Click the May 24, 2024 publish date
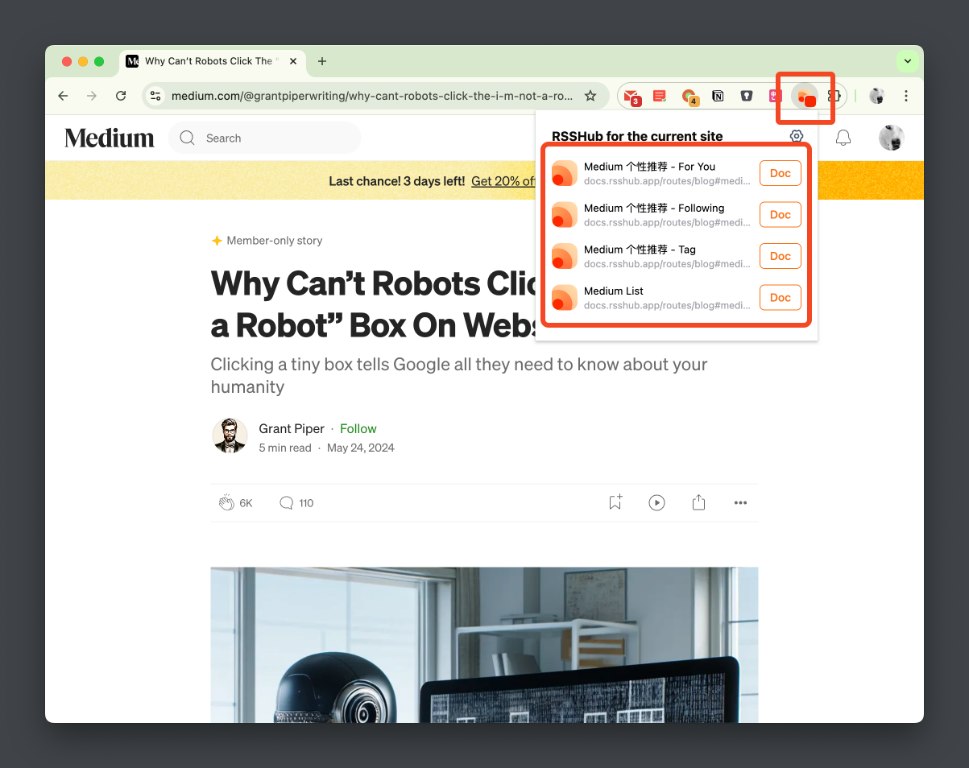The width and height of the screenshot is (969, 768). [361, 448]
